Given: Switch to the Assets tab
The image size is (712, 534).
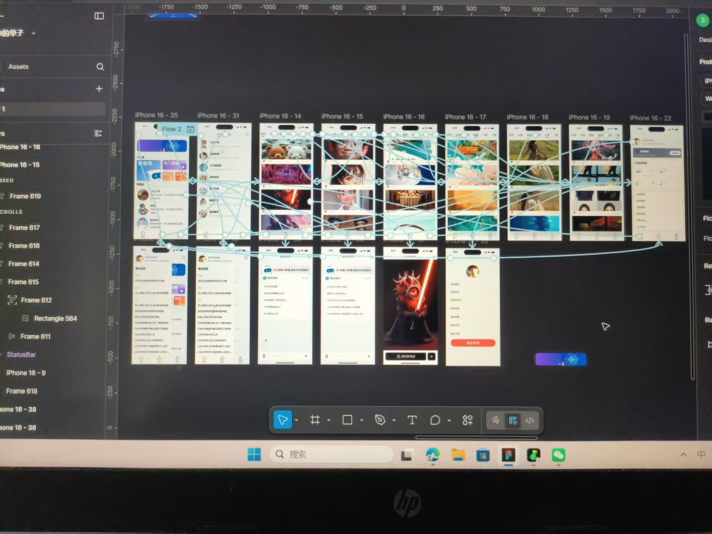Looking at the screenshot, I should click(x=18, y=67).
